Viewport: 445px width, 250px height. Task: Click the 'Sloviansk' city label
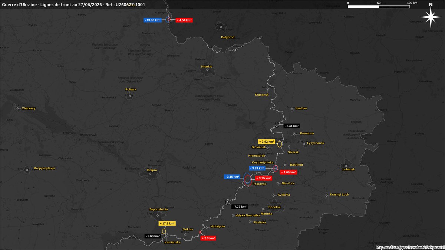259,147
